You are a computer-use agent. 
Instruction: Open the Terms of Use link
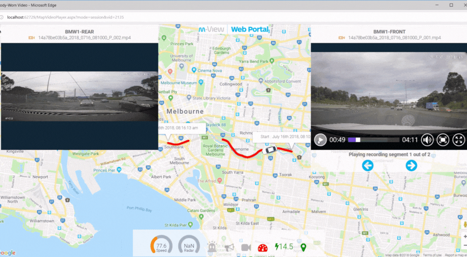(x=432, y=255)
